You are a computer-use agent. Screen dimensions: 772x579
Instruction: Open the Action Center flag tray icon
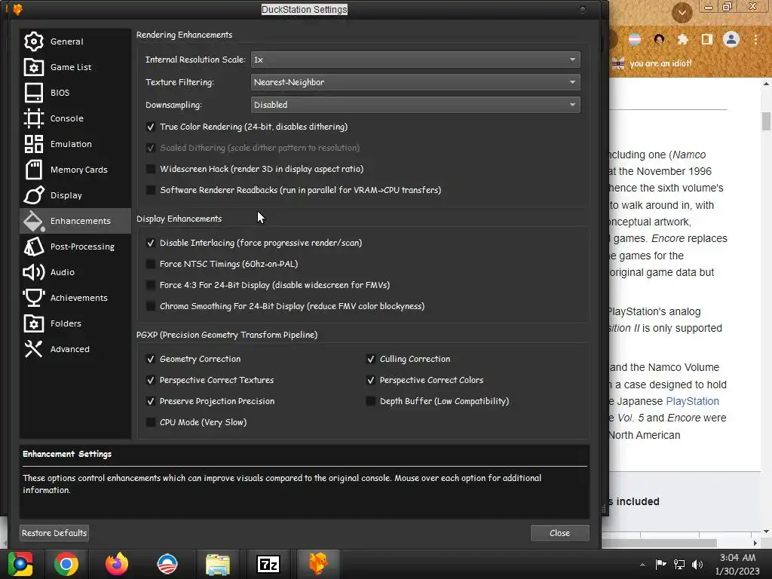click(660, 564)
